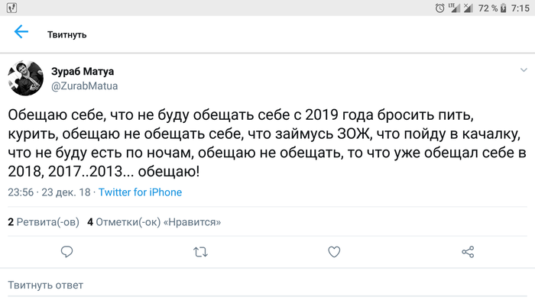Open Twitter for iPhone source link

pos(140,192)
